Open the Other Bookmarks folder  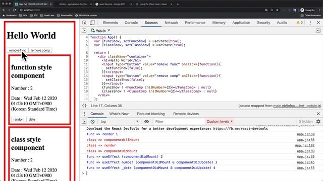(311, 16)
